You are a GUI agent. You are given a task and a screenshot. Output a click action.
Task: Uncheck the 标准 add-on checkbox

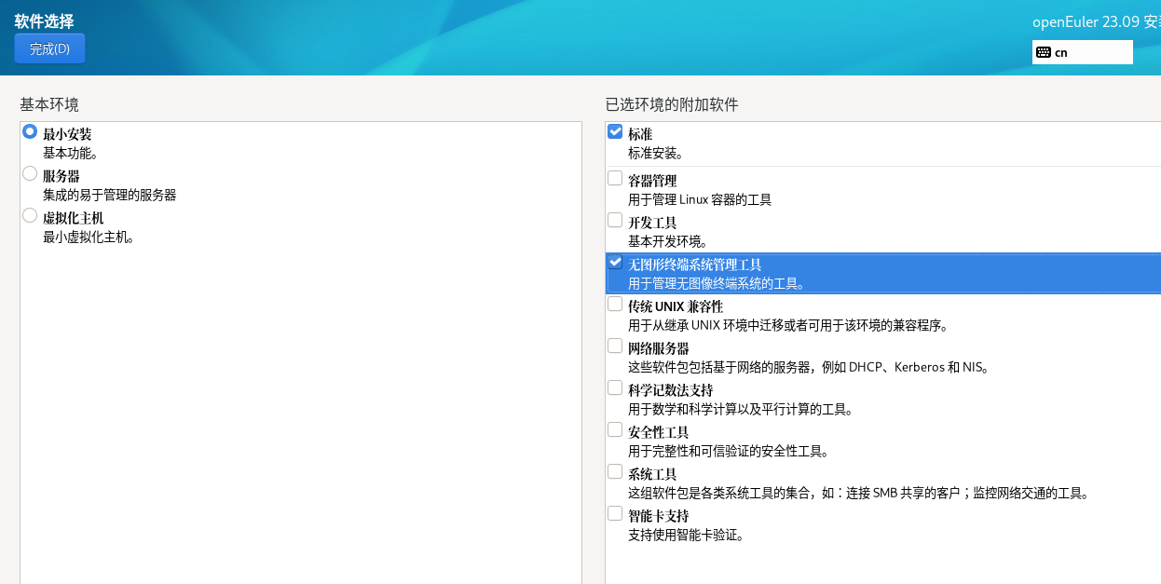[x=615, y=132]
